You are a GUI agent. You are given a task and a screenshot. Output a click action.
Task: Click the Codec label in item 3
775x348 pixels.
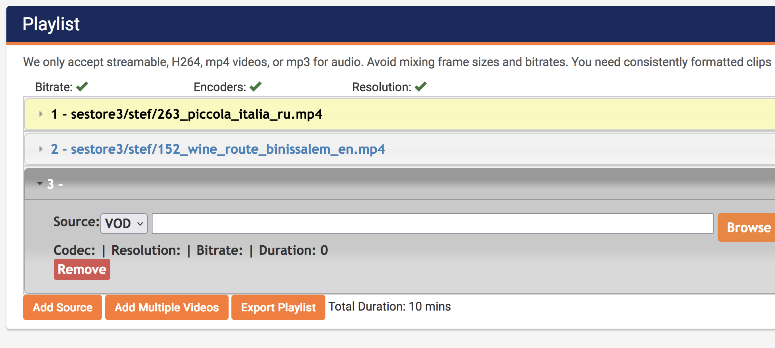point(74,250)
